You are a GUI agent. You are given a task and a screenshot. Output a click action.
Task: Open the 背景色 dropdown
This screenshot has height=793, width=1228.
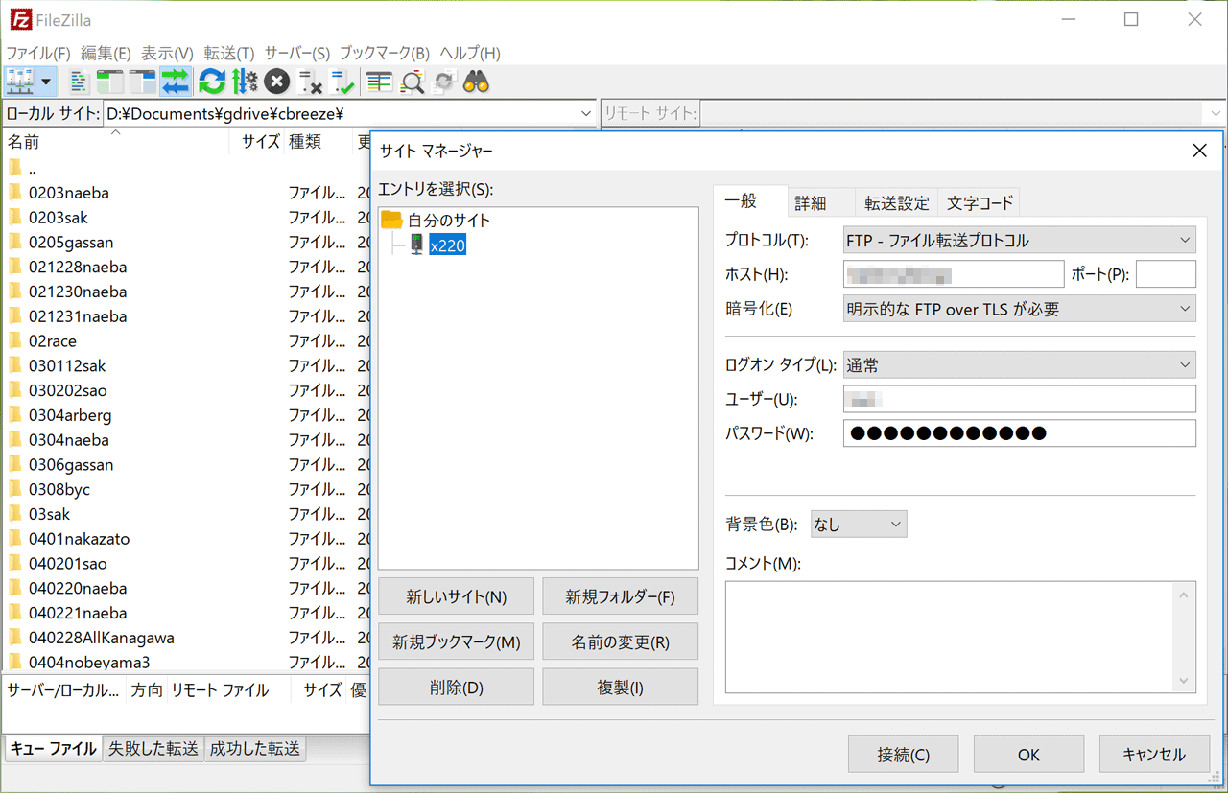point(858,524)
